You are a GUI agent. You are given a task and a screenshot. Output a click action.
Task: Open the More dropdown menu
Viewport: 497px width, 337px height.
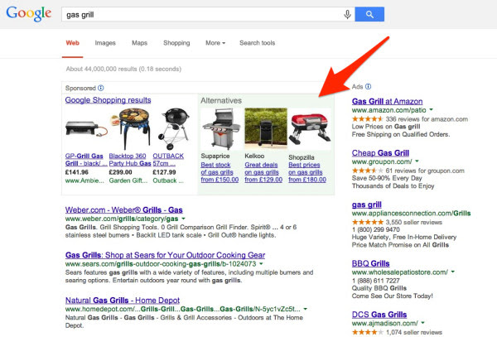click(215, 43)
